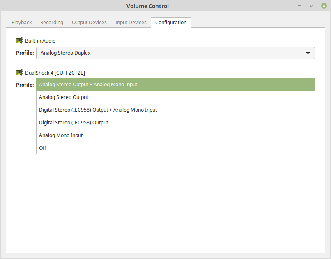Choose the Analog Mono Input profile

pos(175,135)
